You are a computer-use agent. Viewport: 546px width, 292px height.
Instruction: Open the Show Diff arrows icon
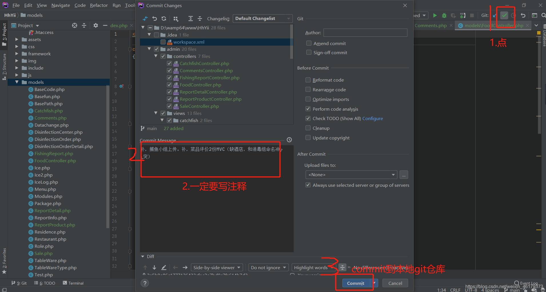coord(145,19)
